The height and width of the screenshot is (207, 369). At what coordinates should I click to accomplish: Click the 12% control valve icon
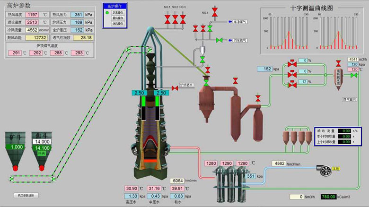(292, 84)
